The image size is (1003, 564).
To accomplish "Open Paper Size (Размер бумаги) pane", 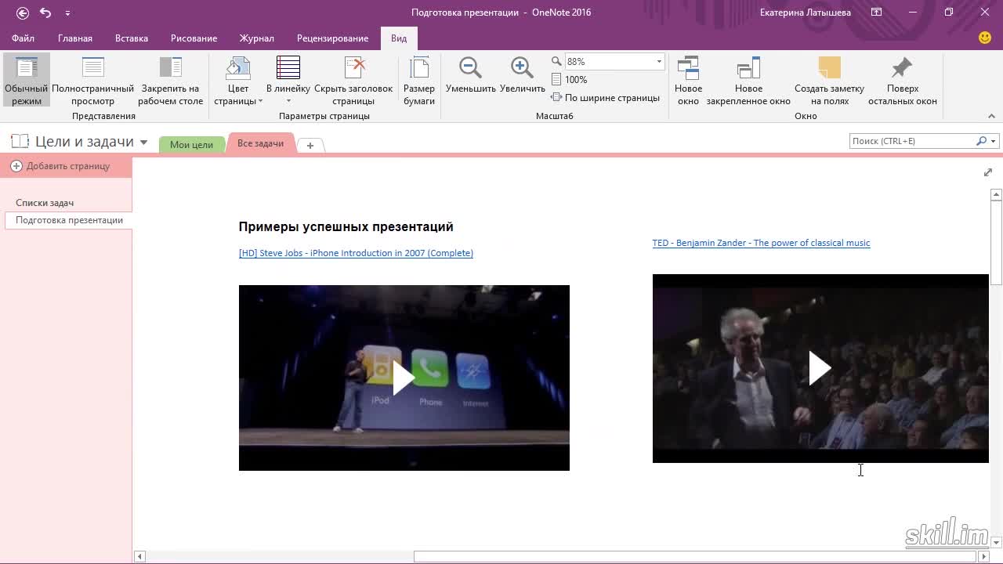I will pyautogui.click(x=419, y=81).
